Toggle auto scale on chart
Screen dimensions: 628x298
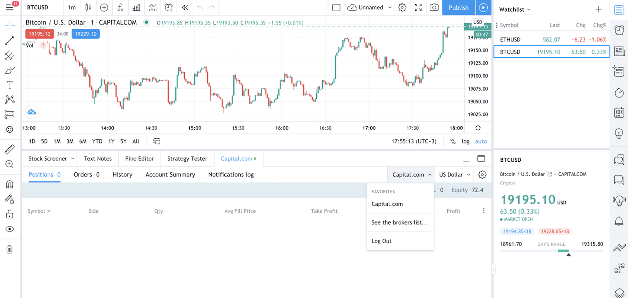tap(481, 141)
